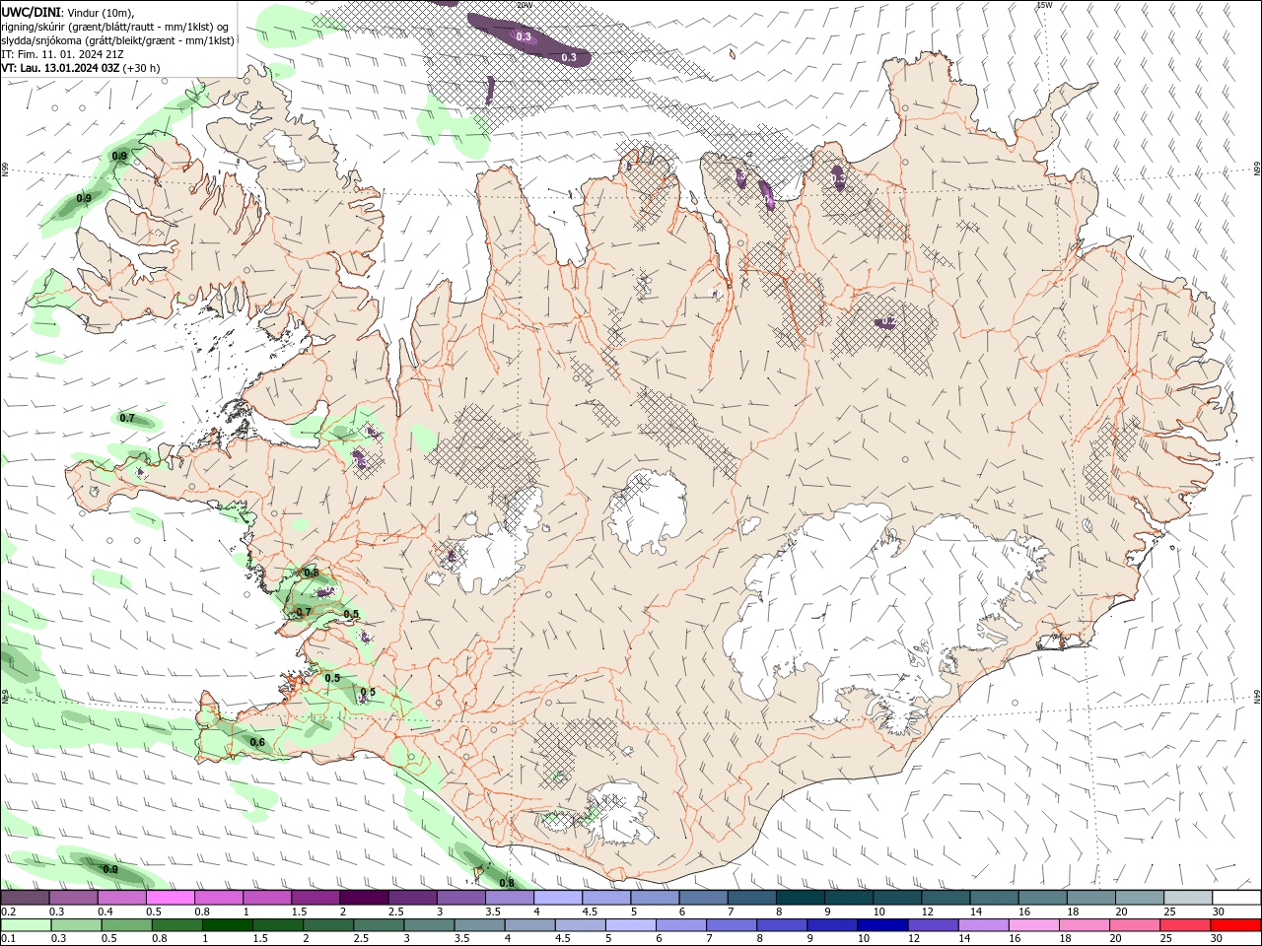Image resolution: width=1262 pixels, height=946 pixels.
Task: Click the valid time 'VT: Lau. 13.01.2024 03Z'
Action: 60,68
